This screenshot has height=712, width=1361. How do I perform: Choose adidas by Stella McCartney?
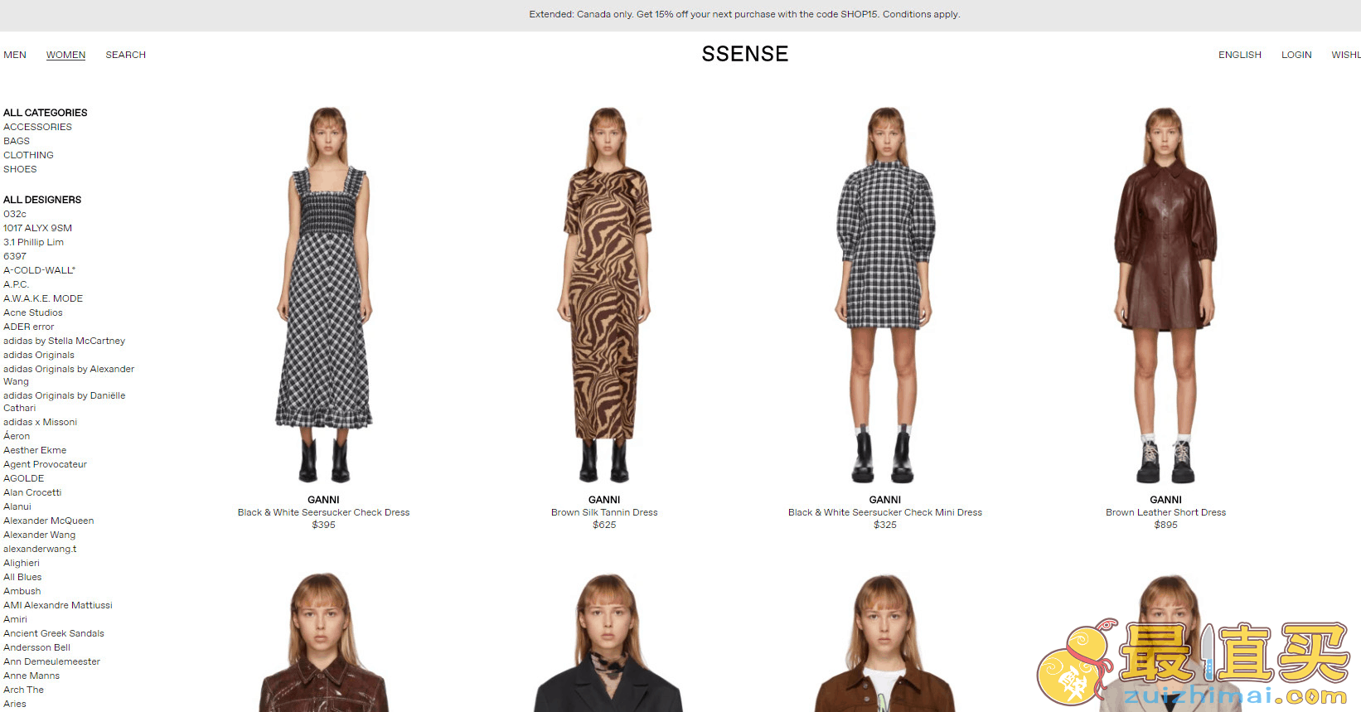pos(64,341)
